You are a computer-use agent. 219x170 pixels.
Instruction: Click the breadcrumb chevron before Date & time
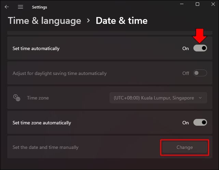pos(88,21)
